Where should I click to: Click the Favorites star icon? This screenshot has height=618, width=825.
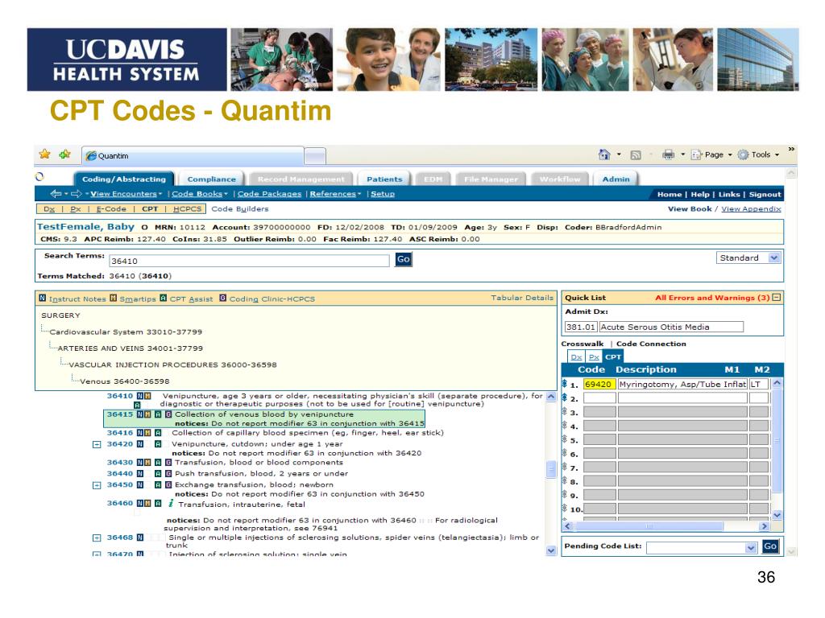[45, 154]
